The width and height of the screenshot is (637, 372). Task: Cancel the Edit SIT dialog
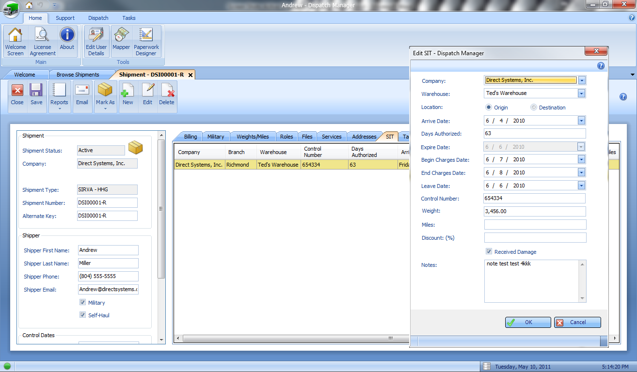tap(577, 322)
